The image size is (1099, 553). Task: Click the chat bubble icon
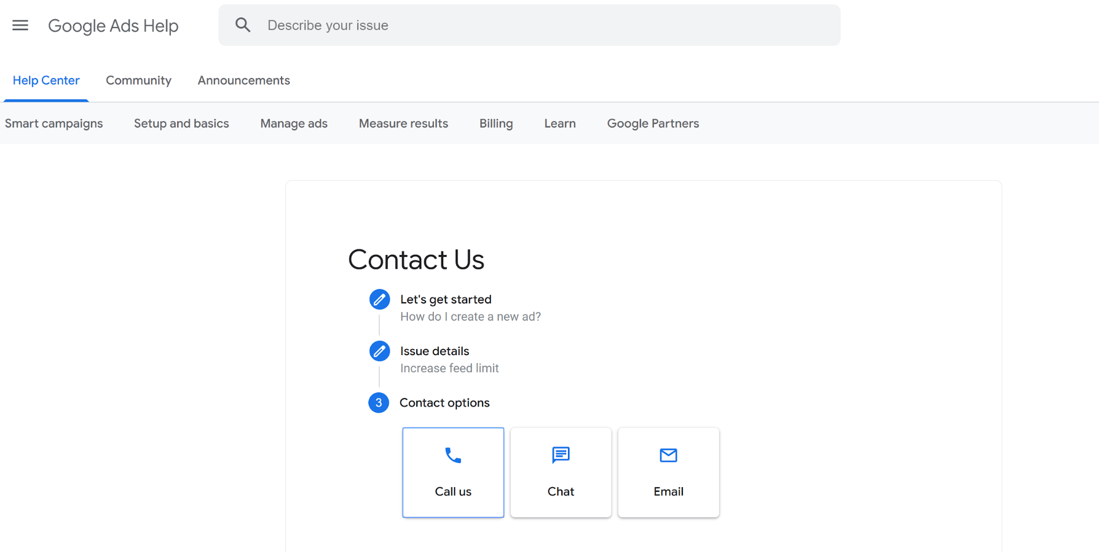[561, 455]
